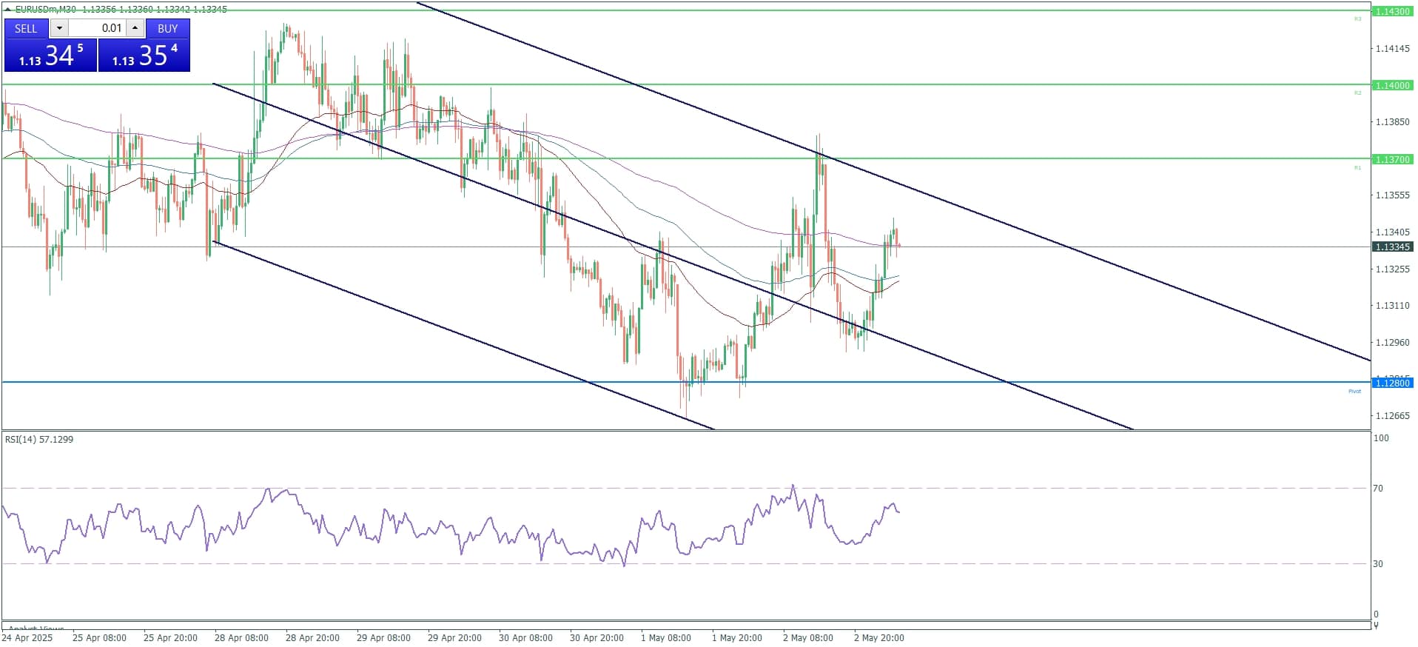This screenshot has height=647, width=1418.
Task: Select the pivot price tag 1.12800
Action: pos(1392,383)
